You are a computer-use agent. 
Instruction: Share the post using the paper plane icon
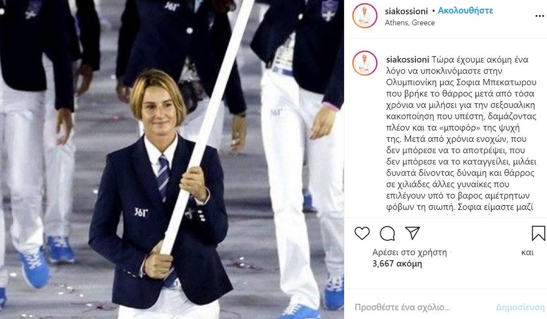click(413, 233)
